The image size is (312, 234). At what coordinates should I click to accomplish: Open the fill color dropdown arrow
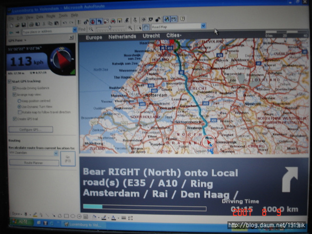point(98,217)
